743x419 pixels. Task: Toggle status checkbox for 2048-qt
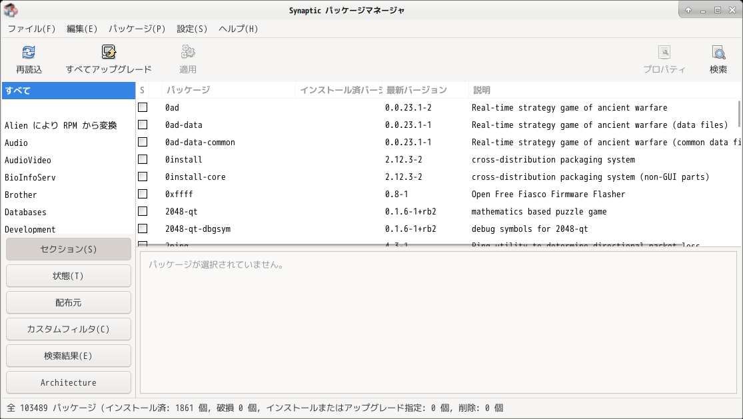point(143,211)
